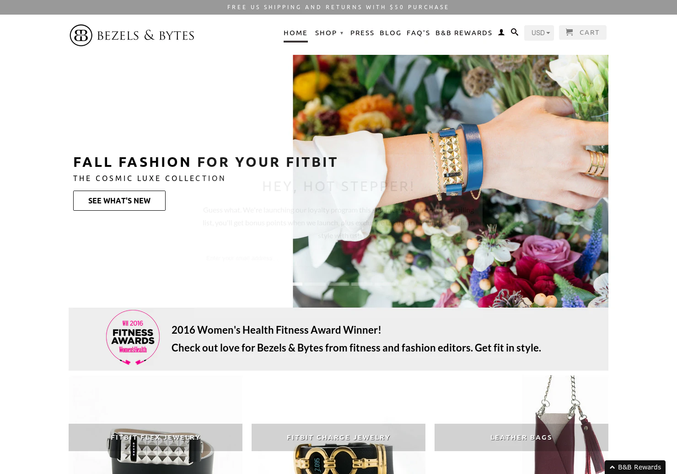Open the Press page

tap(362, 33)
